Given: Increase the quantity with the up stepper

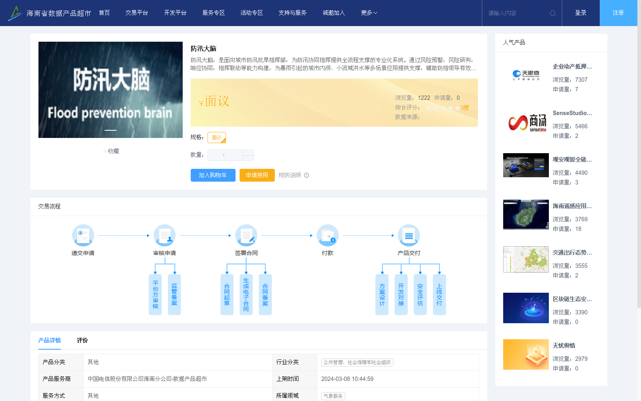Looking at the screenshot, I should coord(248,152).
